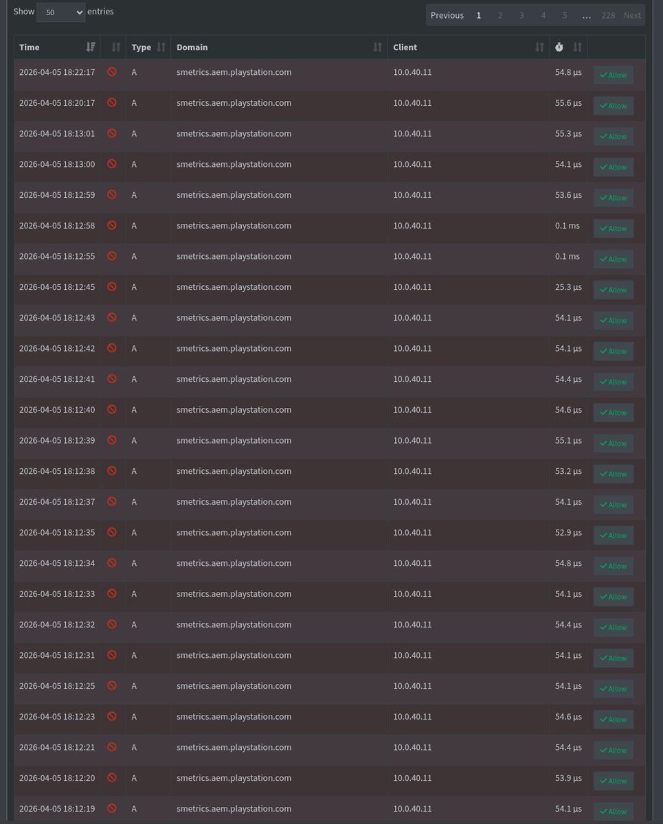
Task: Click the 25.3 µs reply time
Action: tap(568, 287)
